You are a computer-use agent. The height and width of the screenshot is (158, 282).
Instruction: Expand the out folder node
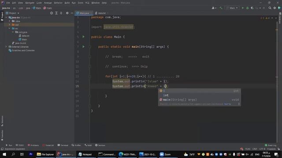9,25
